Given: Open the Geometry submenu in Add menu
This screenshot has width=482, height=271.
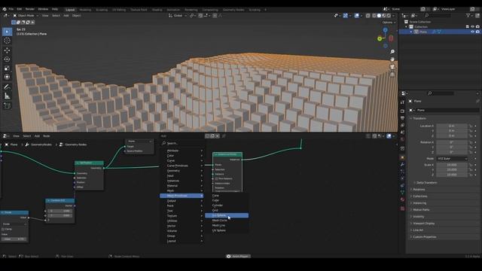Looking at the screenshot, I should coord(182,171).
